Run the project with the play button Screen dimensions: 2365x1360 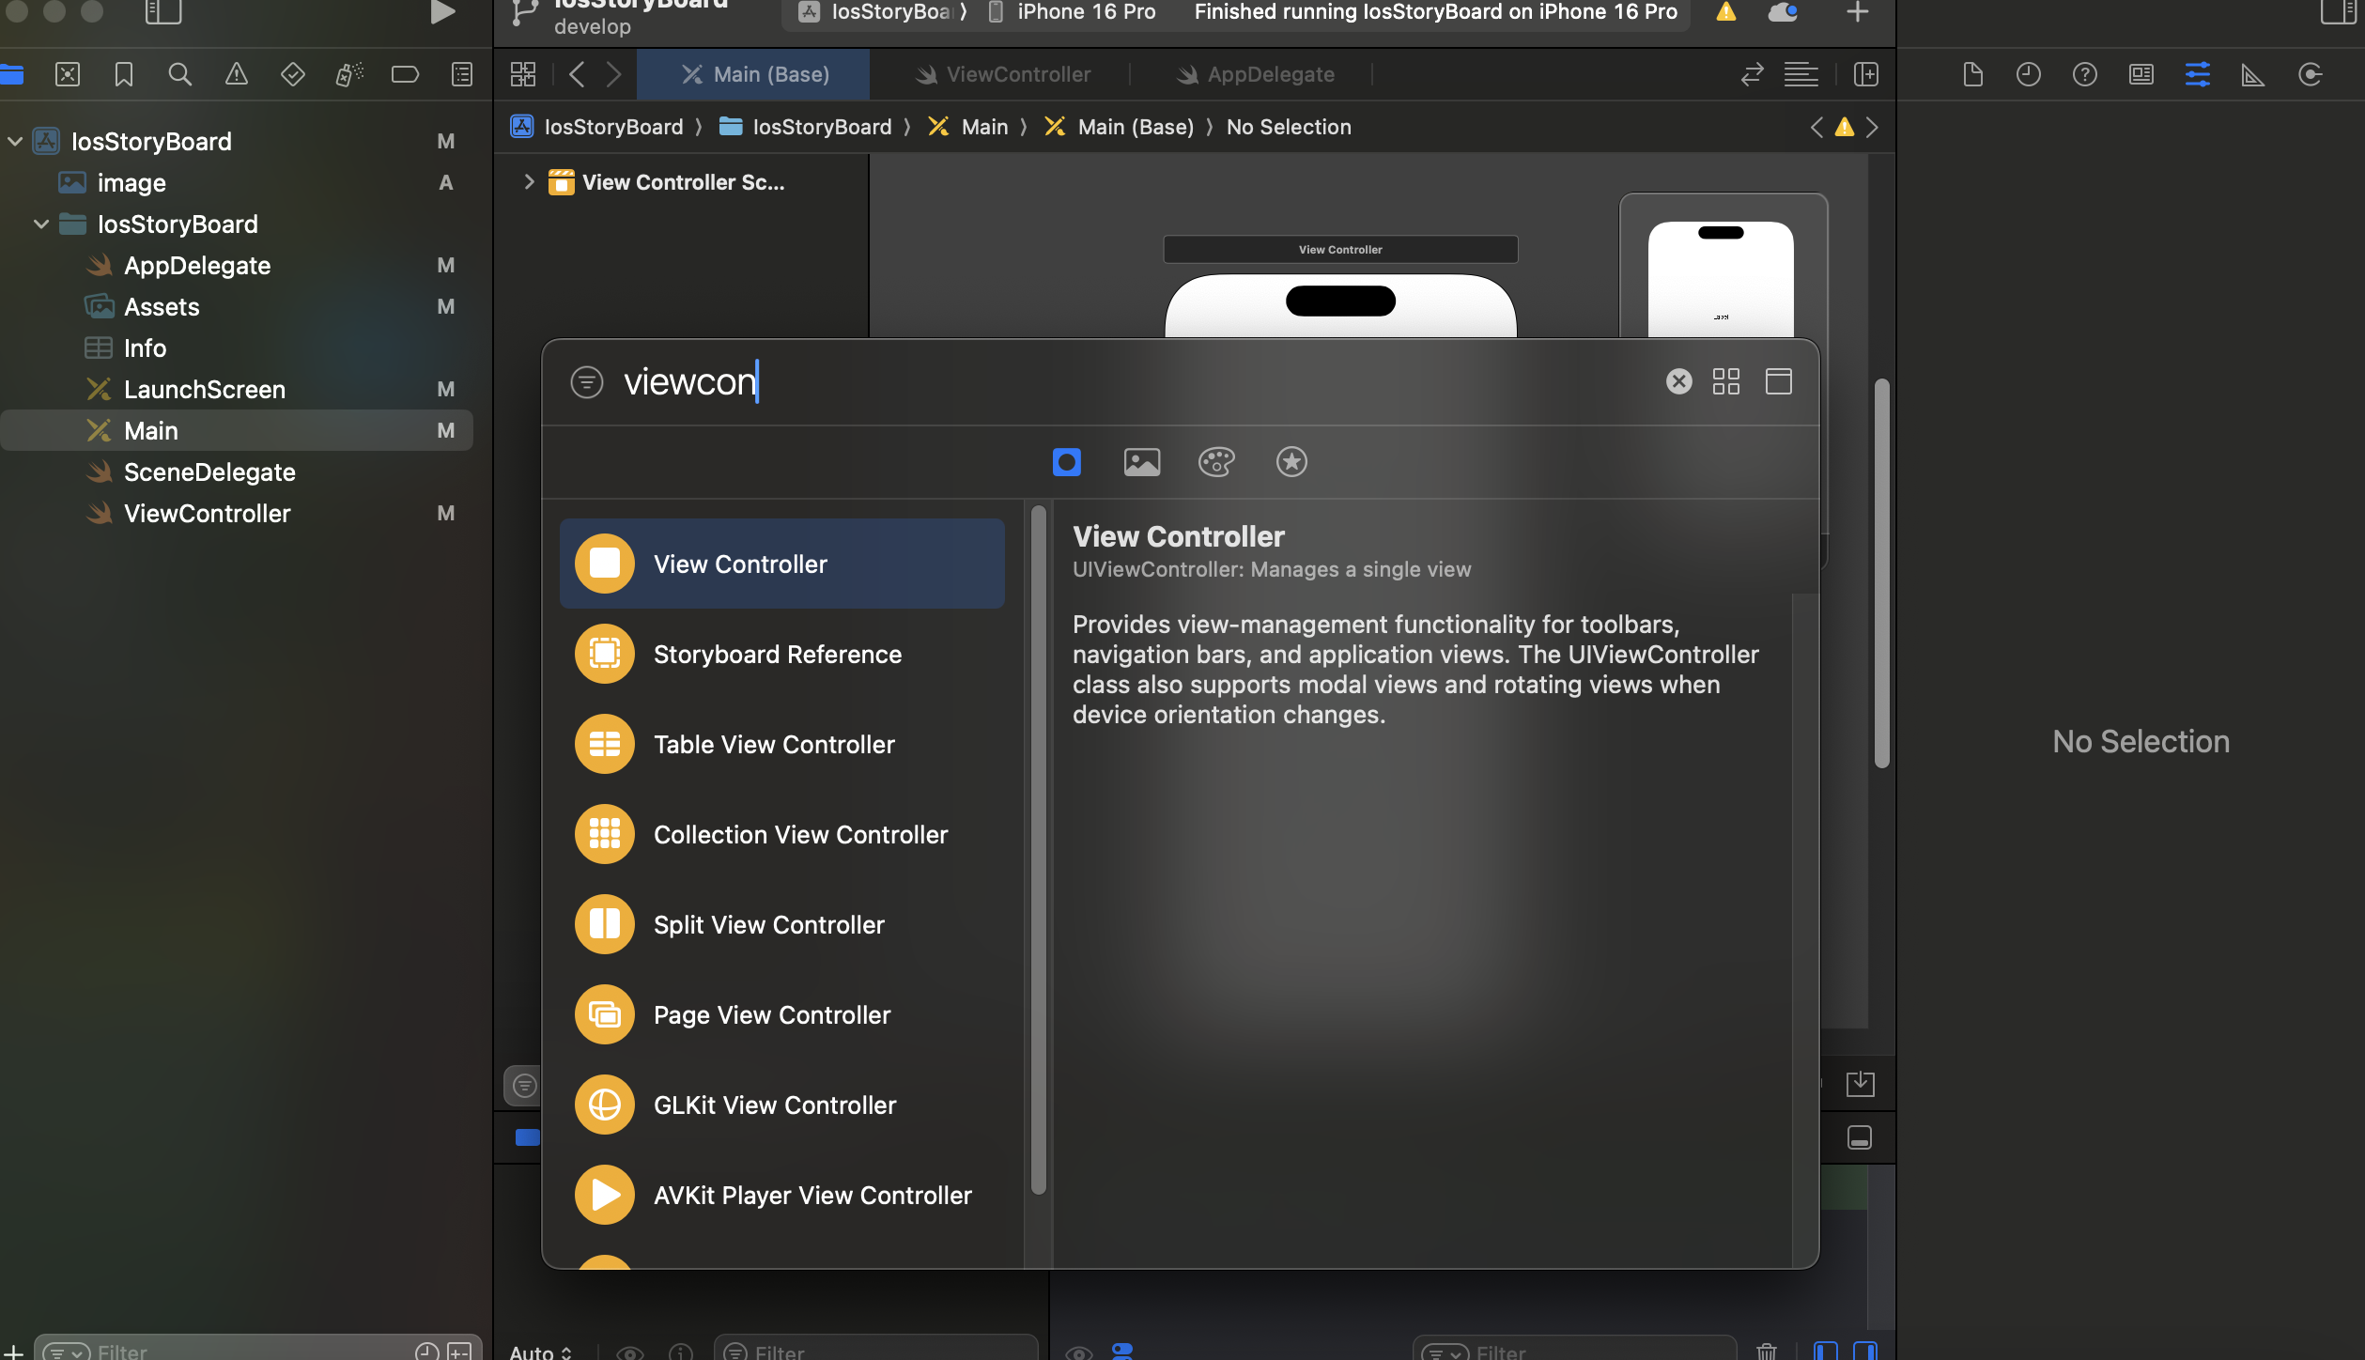pyautogui.click(x=442, y=12)
